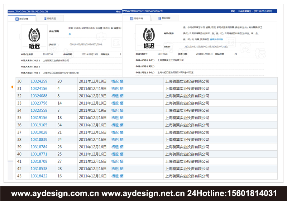
Task: Switch to 商标详情 tab in right panel
Action: 134,18
